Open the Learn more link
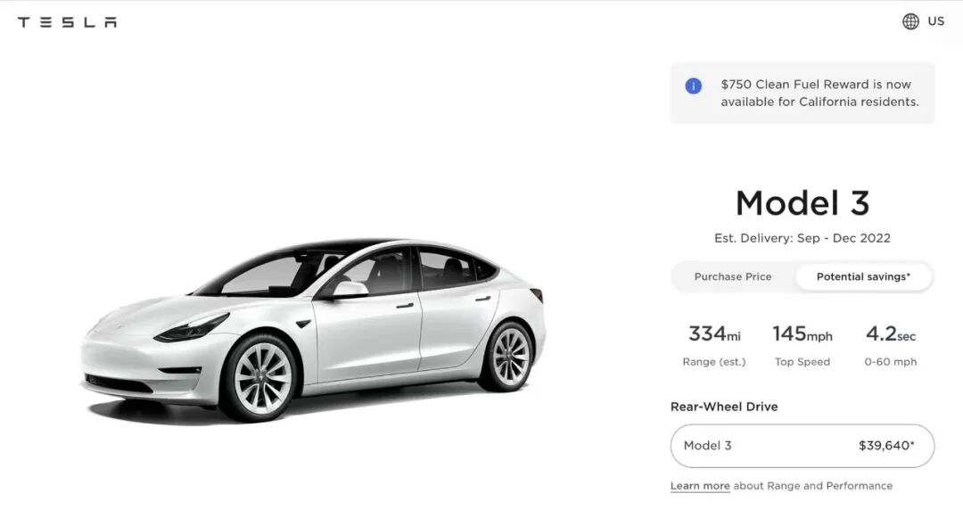This screenshot has width=963, height=510. point(700,485)
